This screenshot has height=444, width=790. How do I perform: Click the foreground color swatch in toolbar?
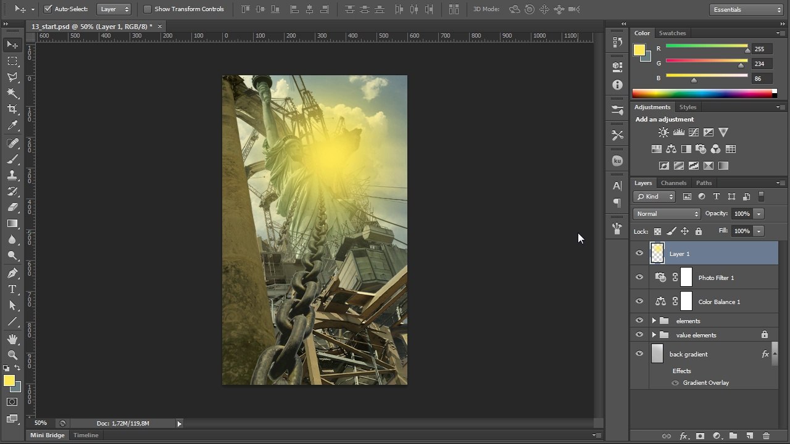click(9, 381)
